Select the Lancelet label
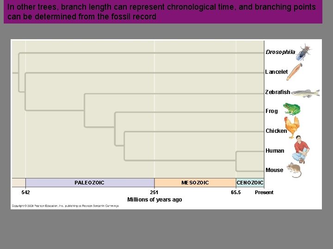The height and width of the screenshot is (249, 333). (276, 72)
